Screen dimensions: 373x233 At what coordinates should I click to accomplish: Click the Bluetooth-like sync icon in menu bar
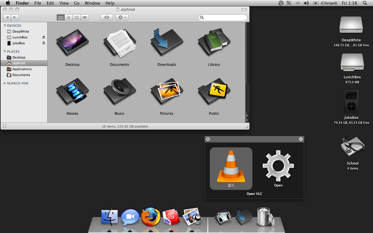(298, 3)
